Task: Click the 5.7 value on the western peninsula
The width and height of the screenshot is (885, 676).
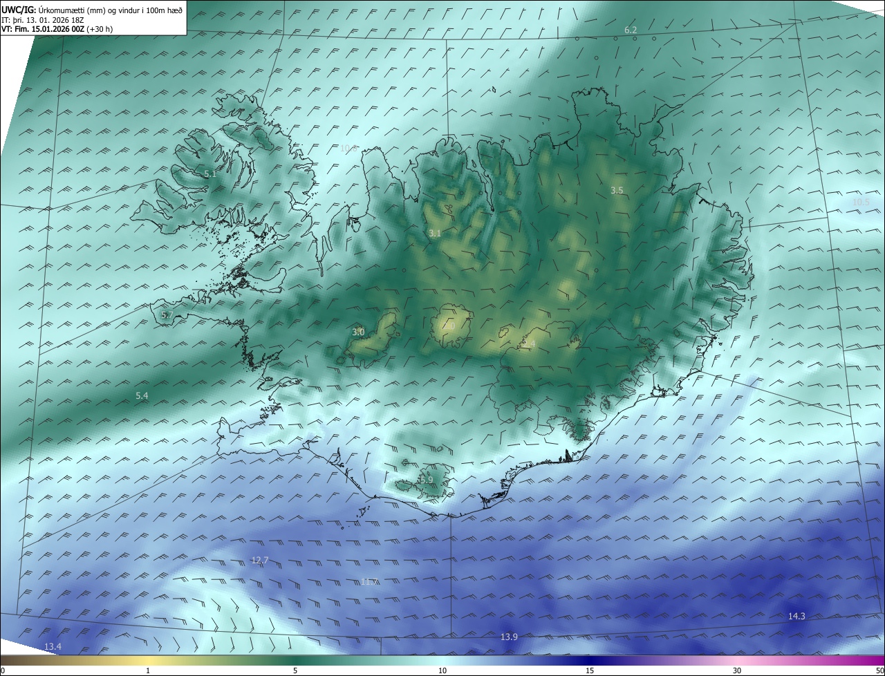Action: [167, 315]
